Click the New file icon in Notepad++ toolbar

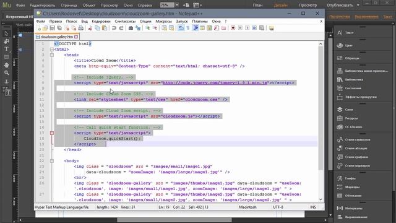[38, 28]
